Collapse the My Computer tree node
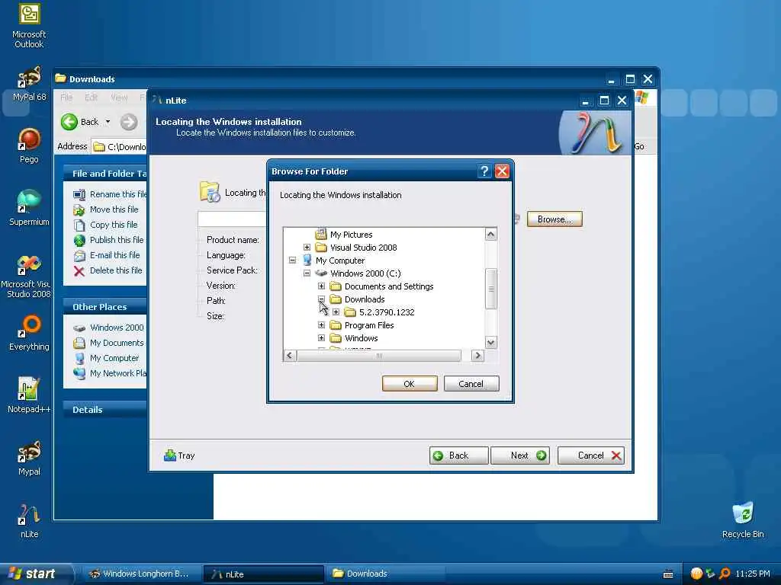Image resolution: width=781 pixels, height=585 pixels. [x=292, y=261]
